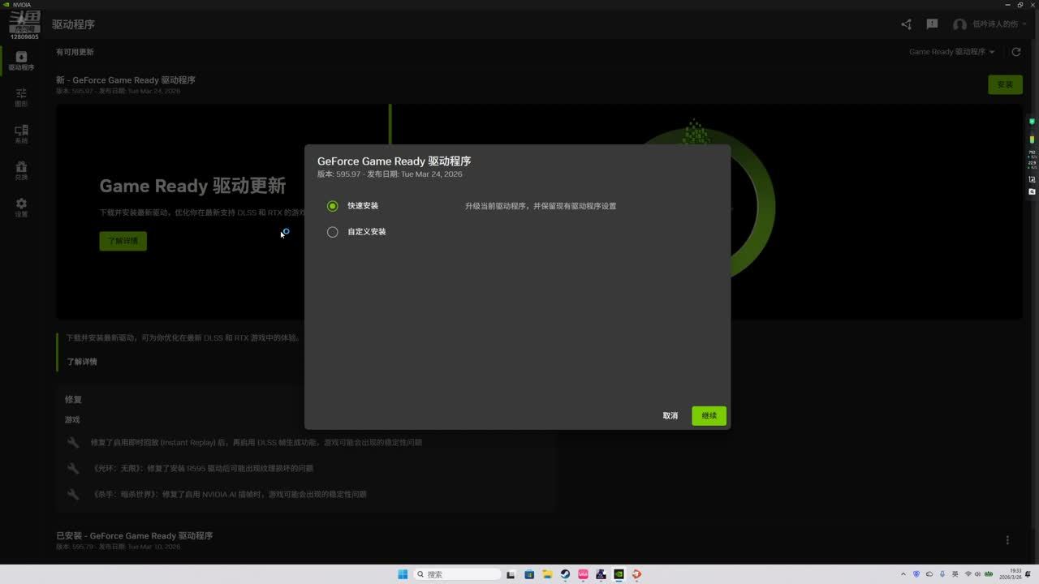Click the taskbar 搜索 search box
Viewport: 1039px width, 584px height.
(x=457, y=574)
